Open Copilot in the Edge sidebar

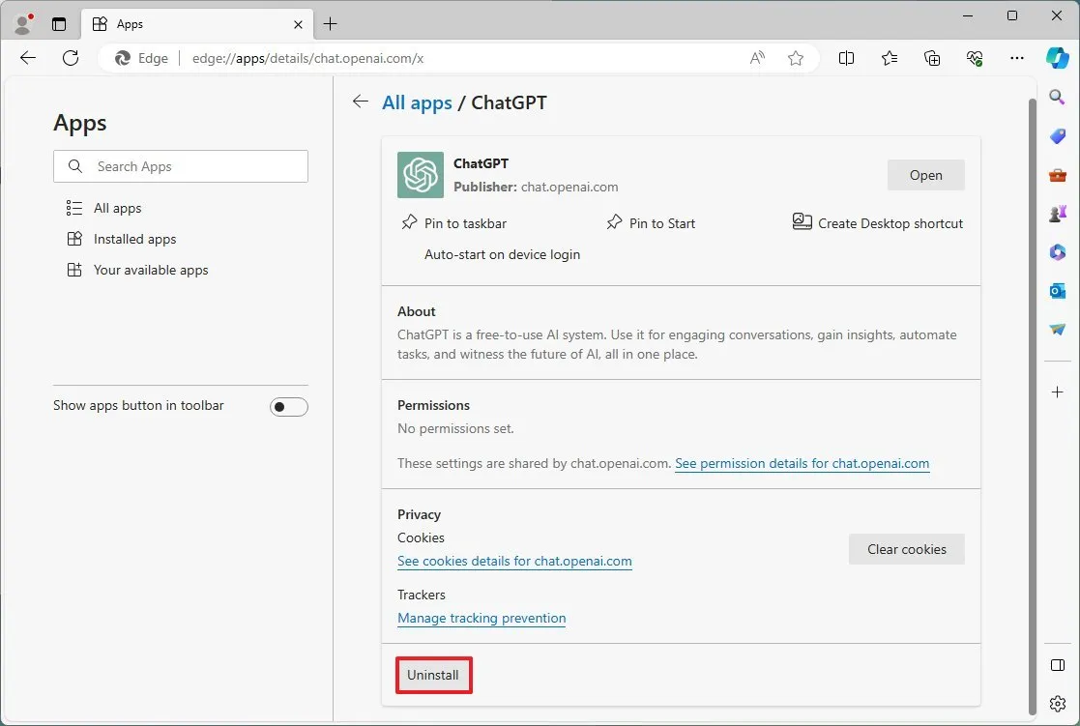point(1057,58)
